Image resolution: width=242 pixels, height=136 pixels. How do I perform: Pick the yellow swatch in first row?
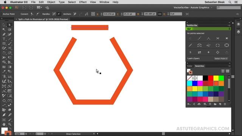(216, 78)
